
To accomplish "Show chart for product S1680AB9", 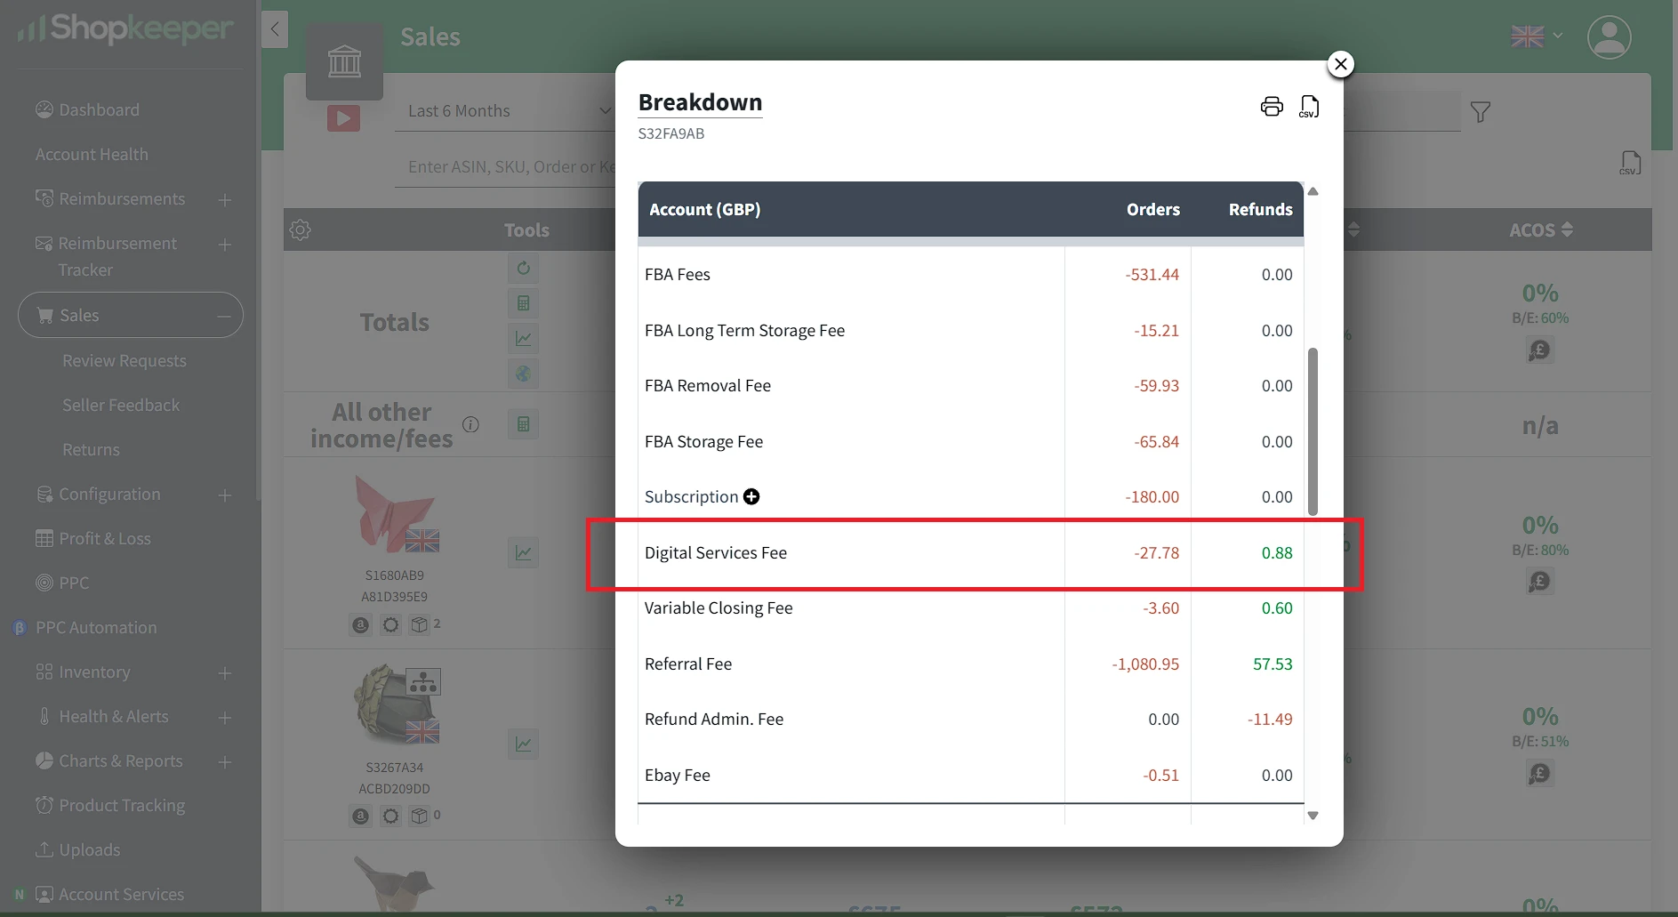I will coord(524,552).
